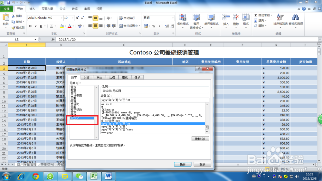The height and width of the screenshot is (181, 322).
Task: Click the 插入 insert cells icon
Action: tap(226, 18)
